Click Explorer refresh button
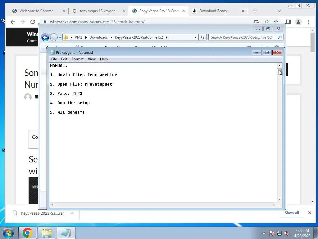 pyautogui.click(x=202, y=37)
